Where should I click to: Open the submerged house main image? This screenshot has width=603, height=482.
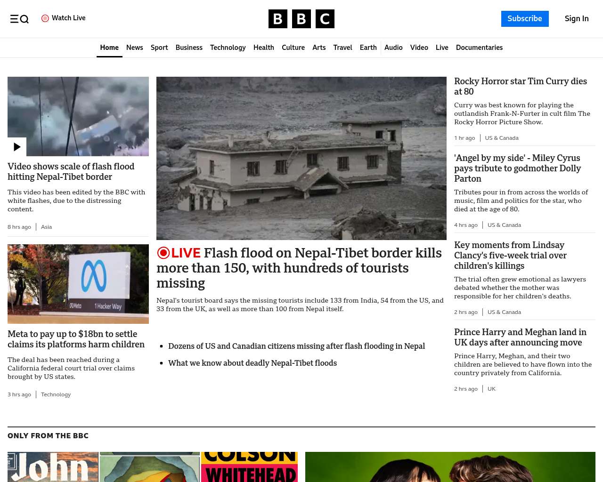point(301,158)
